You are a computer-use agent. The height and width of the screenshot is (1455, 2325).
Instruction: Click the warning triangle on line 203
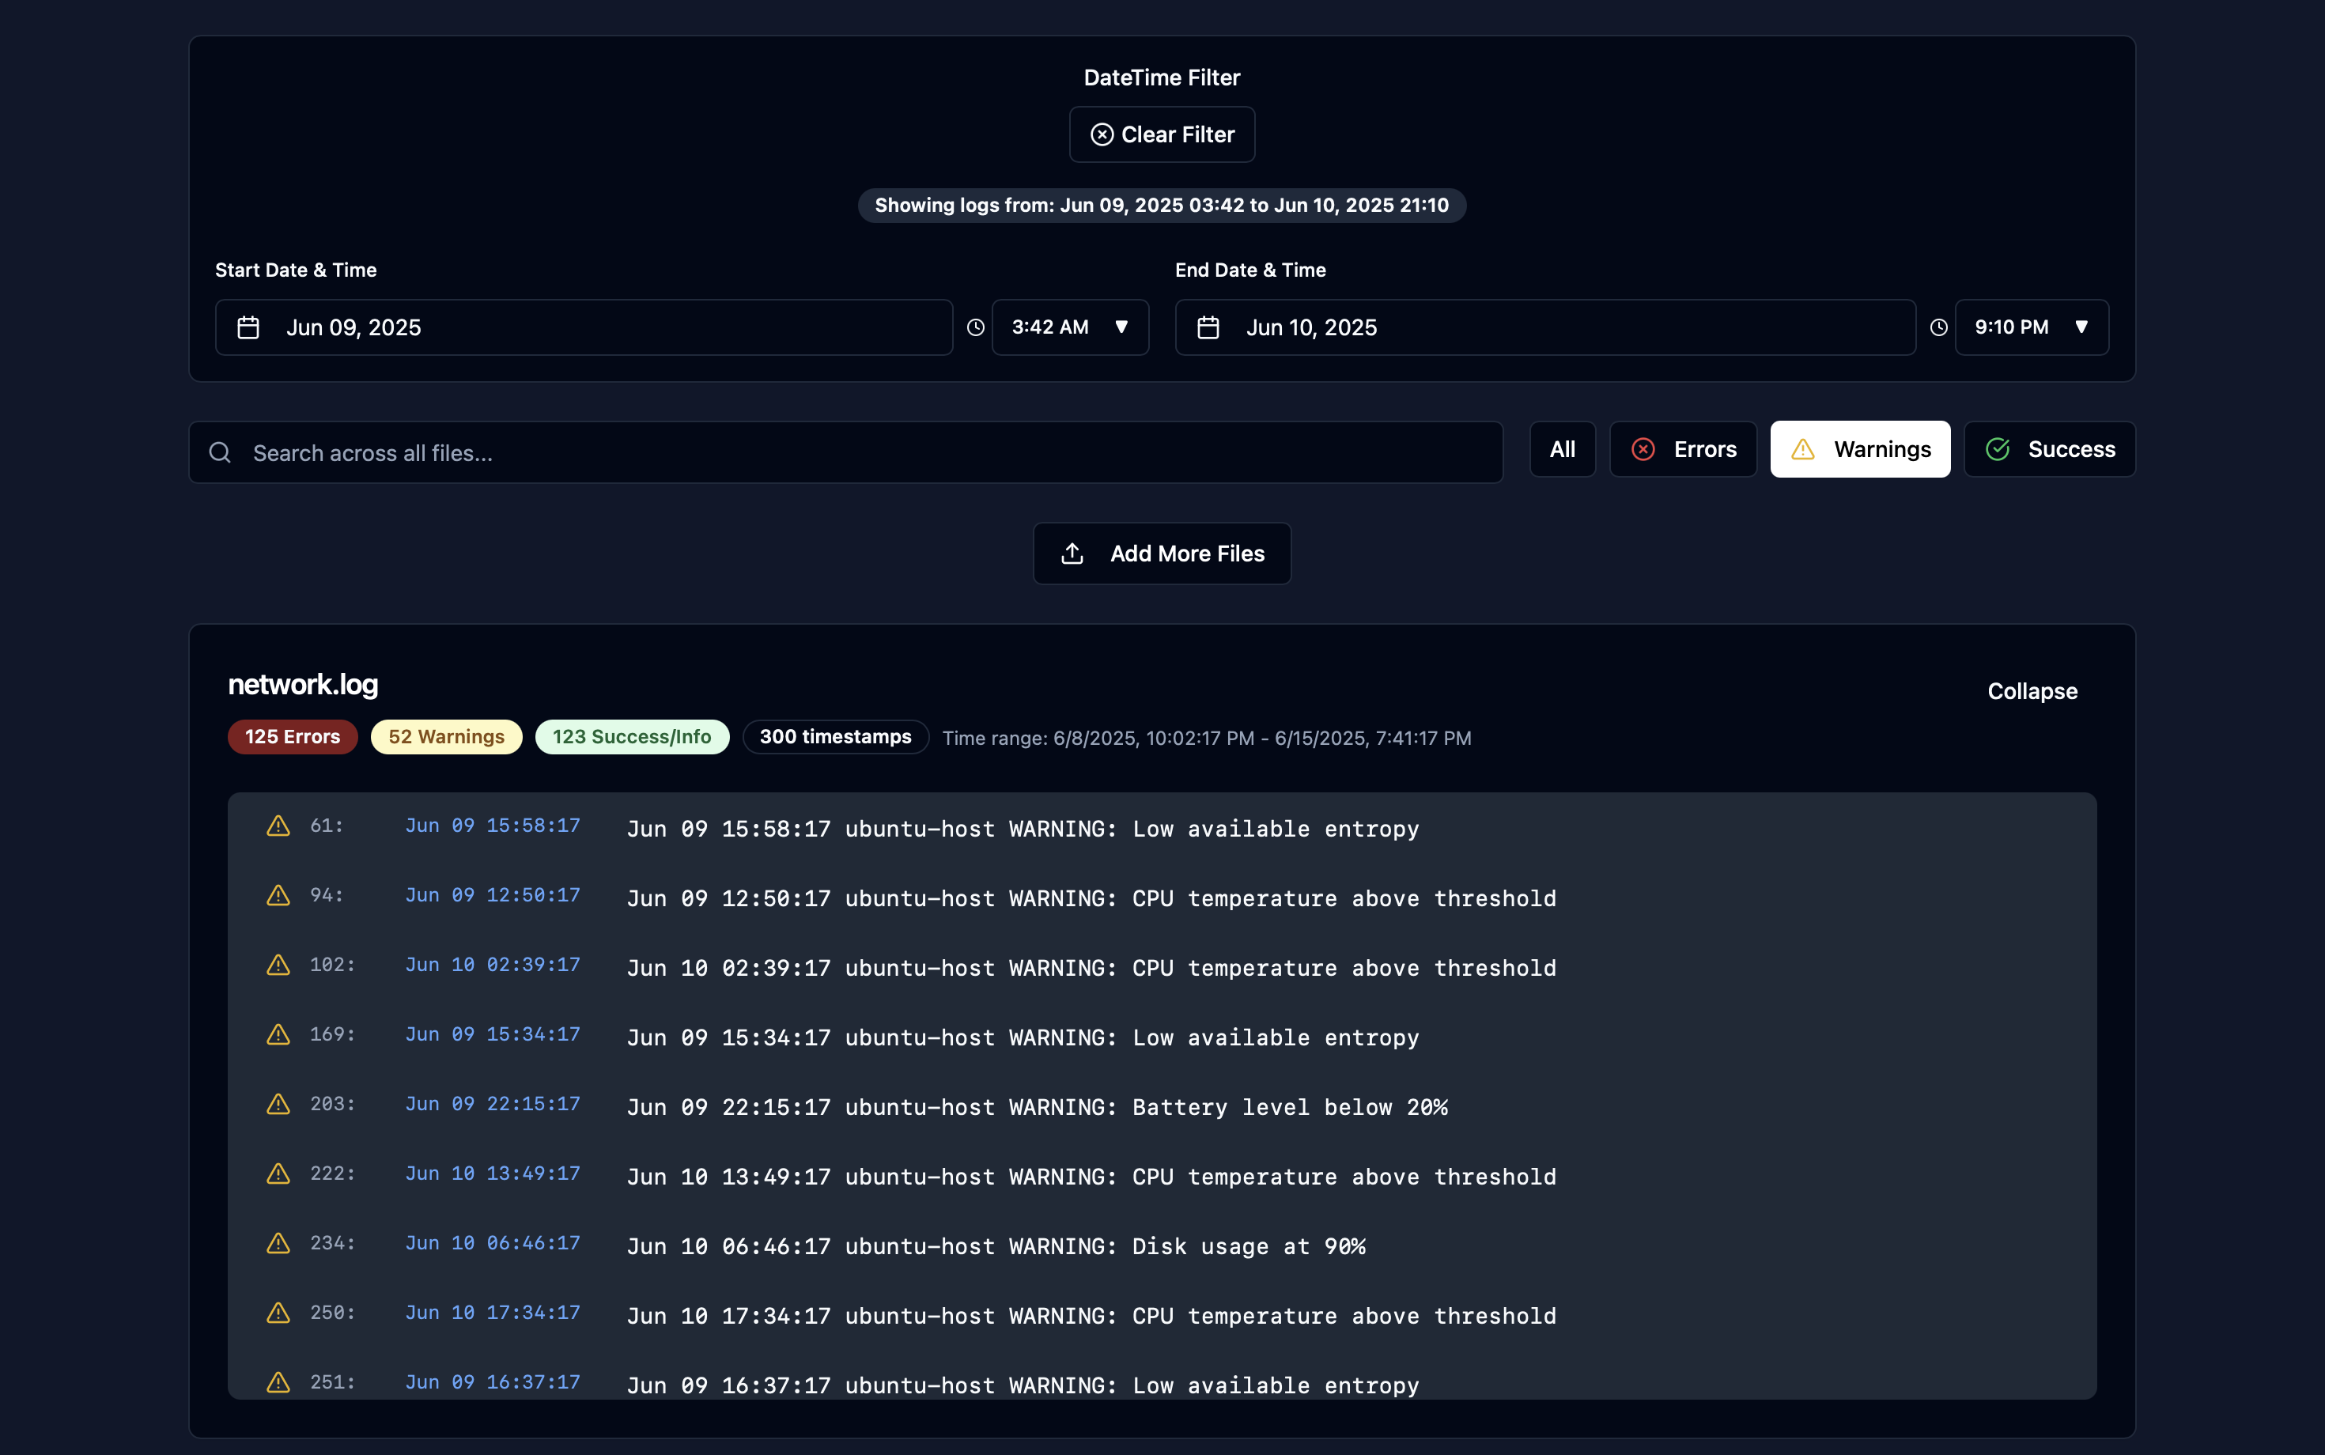tap(278, 1104)
